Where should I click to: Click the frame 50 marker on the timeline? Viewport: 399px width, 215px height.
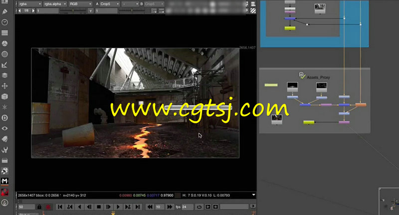click(x=113, y=213)
